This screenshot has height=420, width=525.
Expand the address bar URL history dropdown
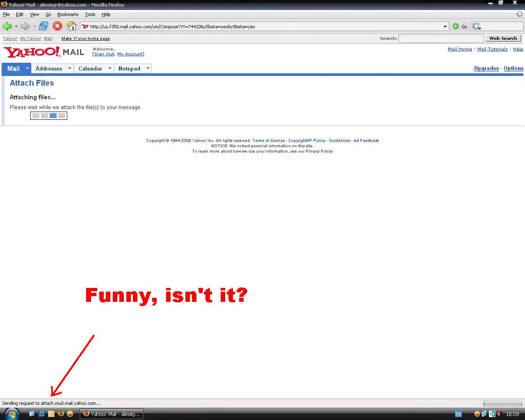(445, 26)
